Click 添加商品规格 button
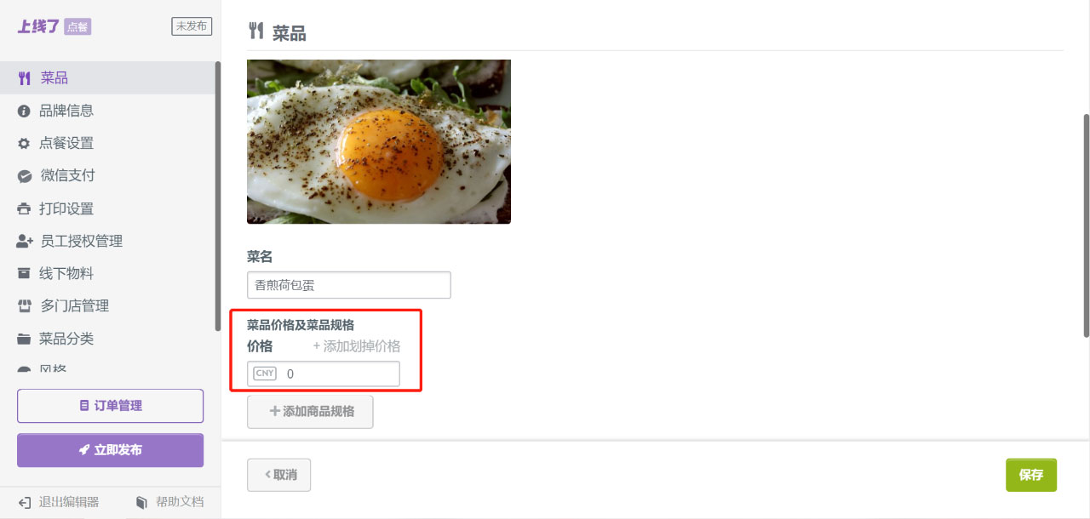The image size is (1090, 519). pyautogui.click(x=310, y=412)
